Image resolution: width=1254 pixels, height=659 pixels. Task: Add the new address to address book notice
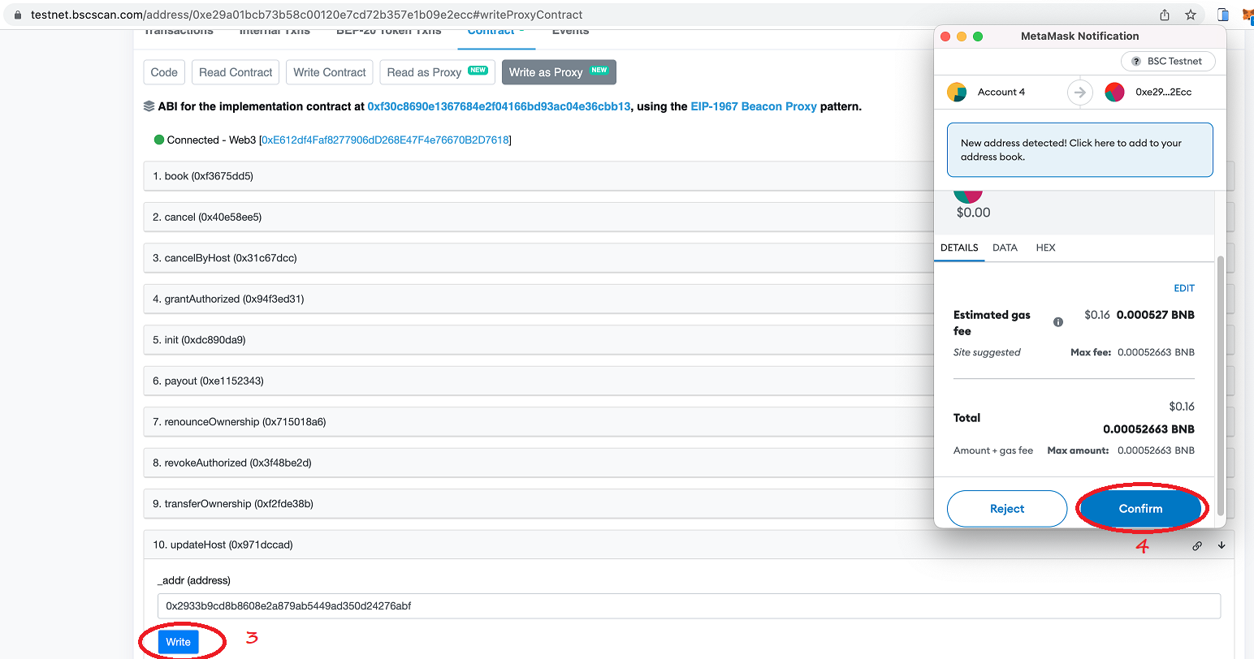pos(1080,149)
